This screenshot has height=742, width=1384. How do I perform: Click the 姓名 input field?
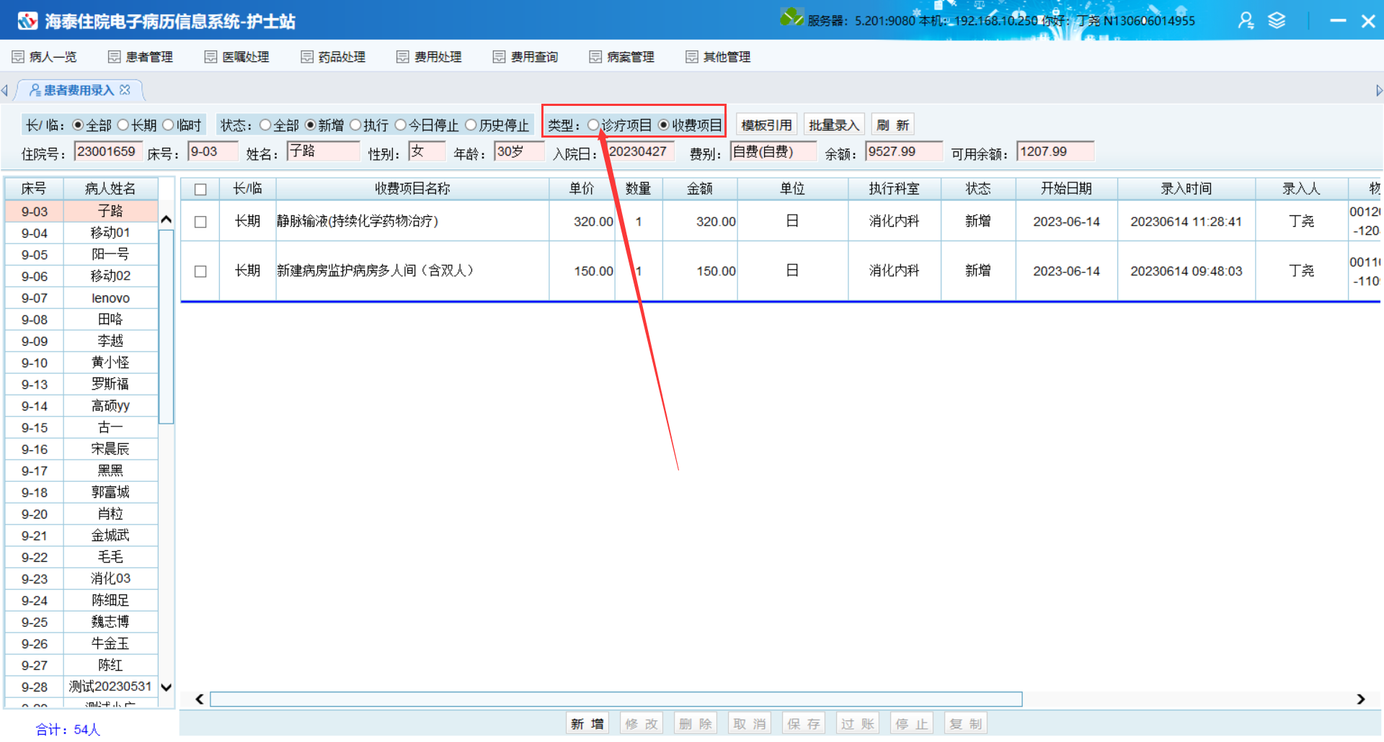point(324,151)
